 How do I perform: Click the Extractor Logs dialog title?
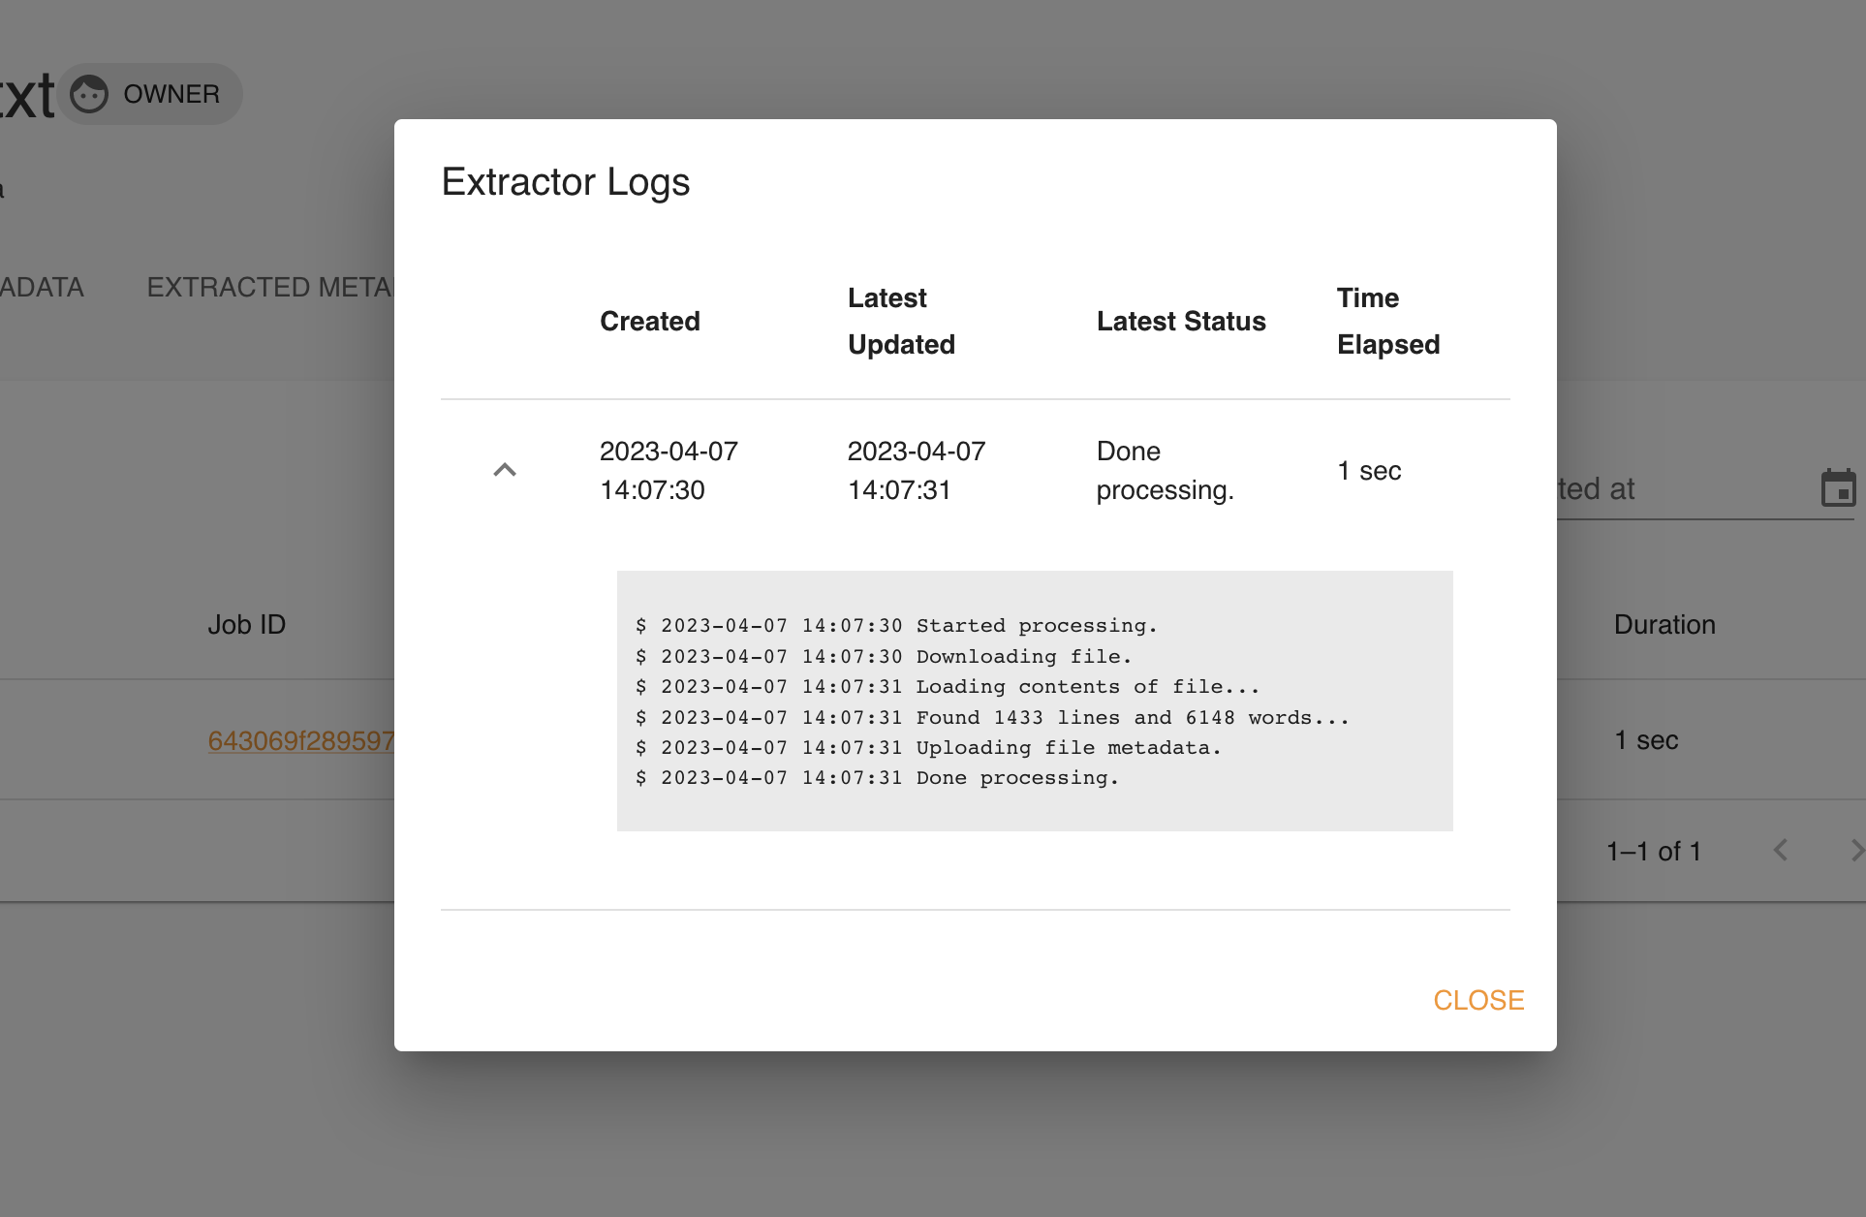pyautogui.click(x=565, y=182)
